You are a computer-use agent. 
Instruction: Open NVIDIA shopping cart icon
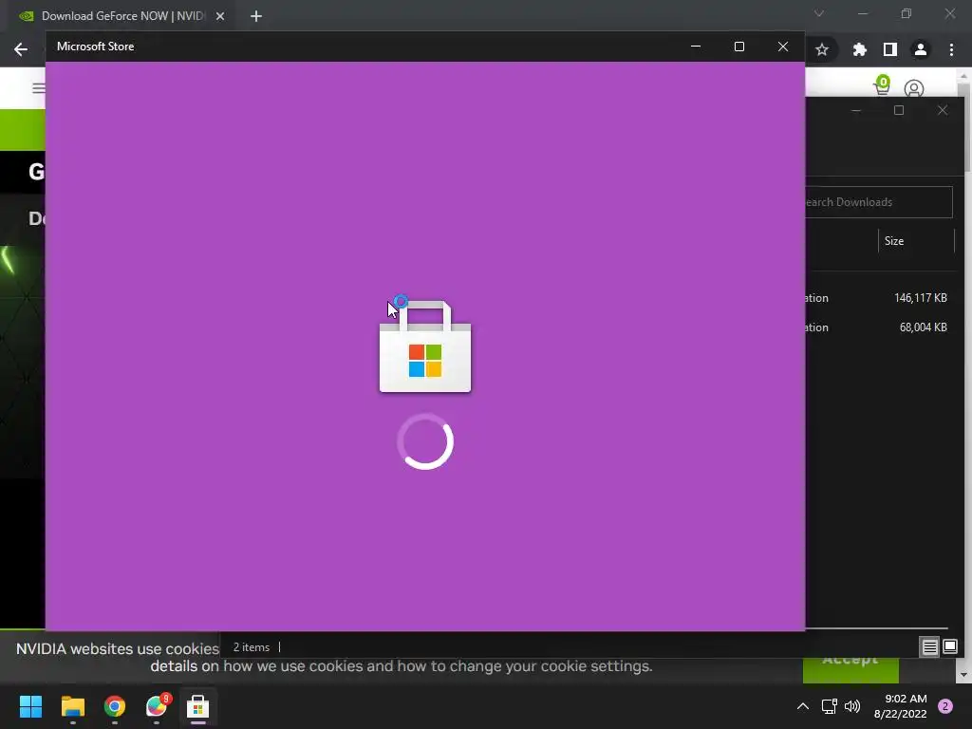pyautogui.click(x=882, y=84)
